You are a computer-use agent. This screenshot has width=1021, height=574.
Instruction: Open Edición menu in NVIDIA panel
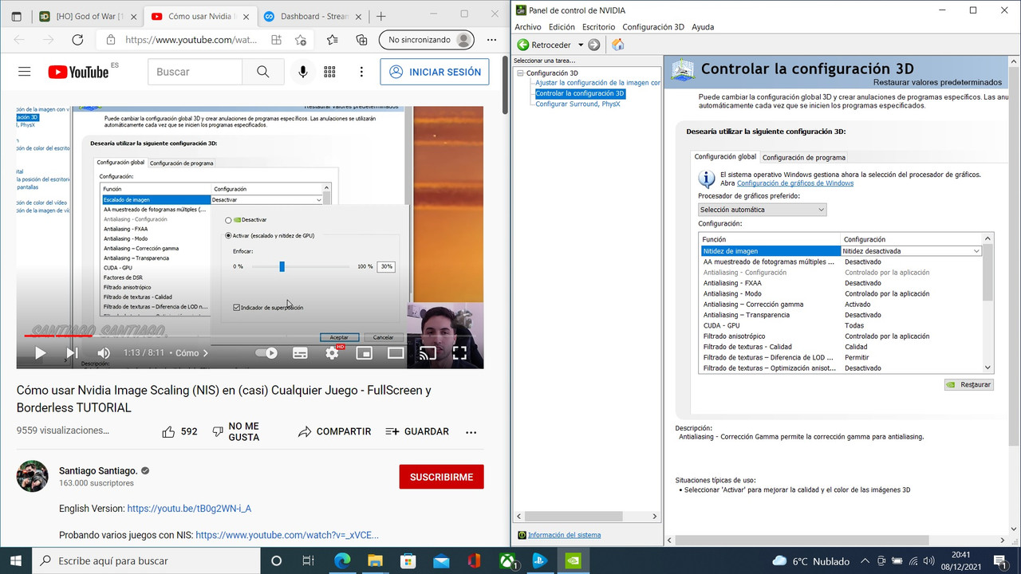coord(562,27)
